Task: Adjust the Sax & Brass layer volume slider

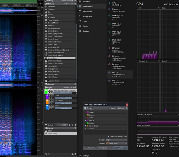Action: [x=65, y=103]
